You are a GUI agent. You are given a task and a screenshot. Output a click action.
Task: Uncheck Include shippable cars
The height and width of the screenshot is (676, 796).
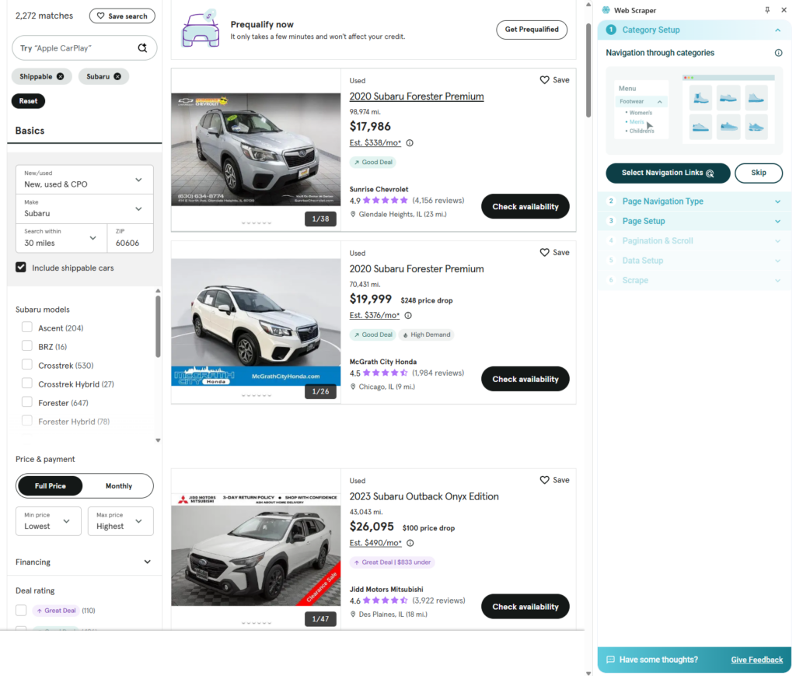pyautogui.click(x=21, y=268)
